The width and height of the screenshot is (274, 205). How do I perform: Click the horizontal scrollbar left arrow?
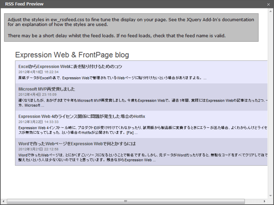click(3, 201)
